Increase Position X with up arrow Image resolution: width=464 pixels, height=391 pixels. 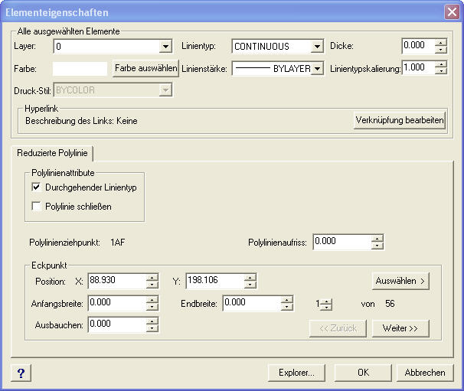click(152, 278)
